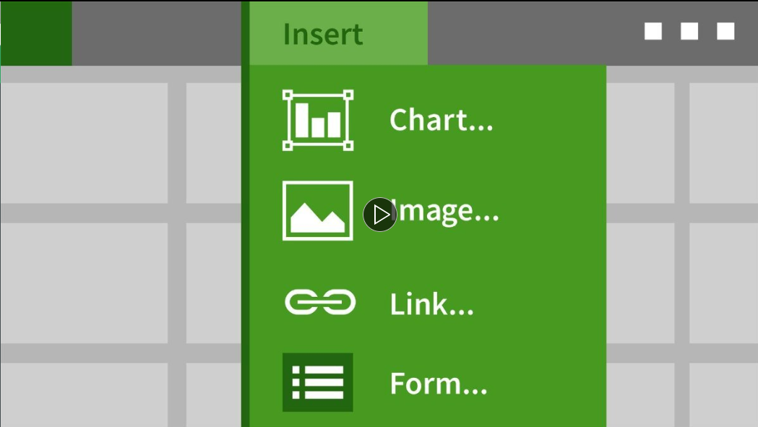Click the rightmost white square in top bar

coord(725,32)
